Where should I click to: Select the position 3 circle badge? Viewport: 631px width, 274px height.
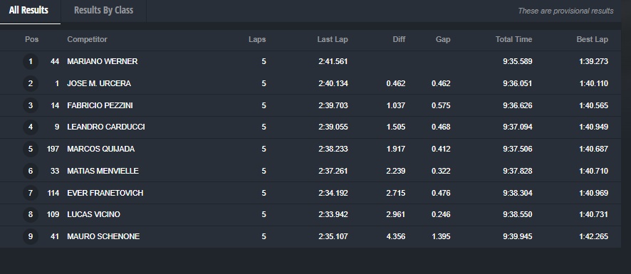(31, 105)
